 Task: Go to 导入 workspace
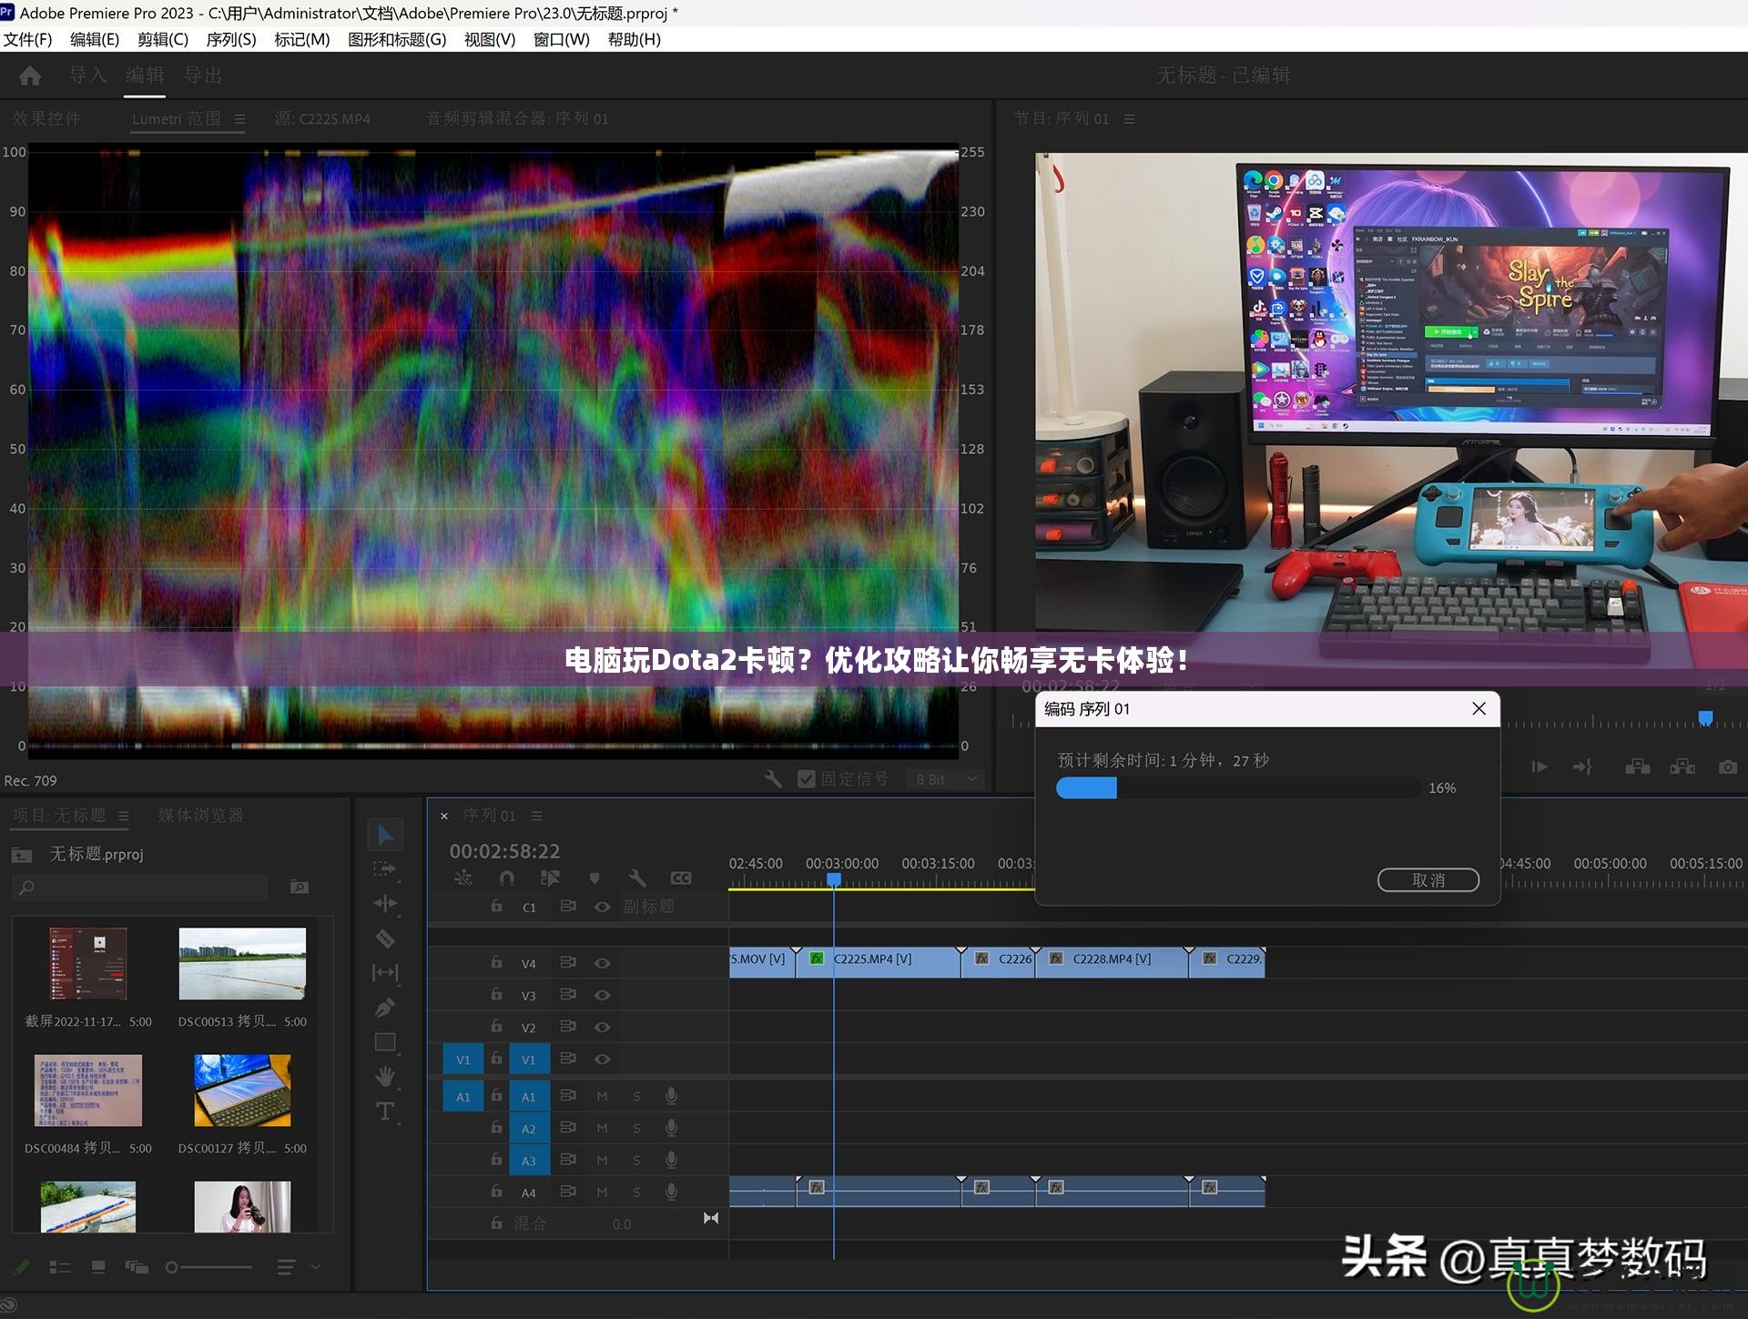[88, 76]
